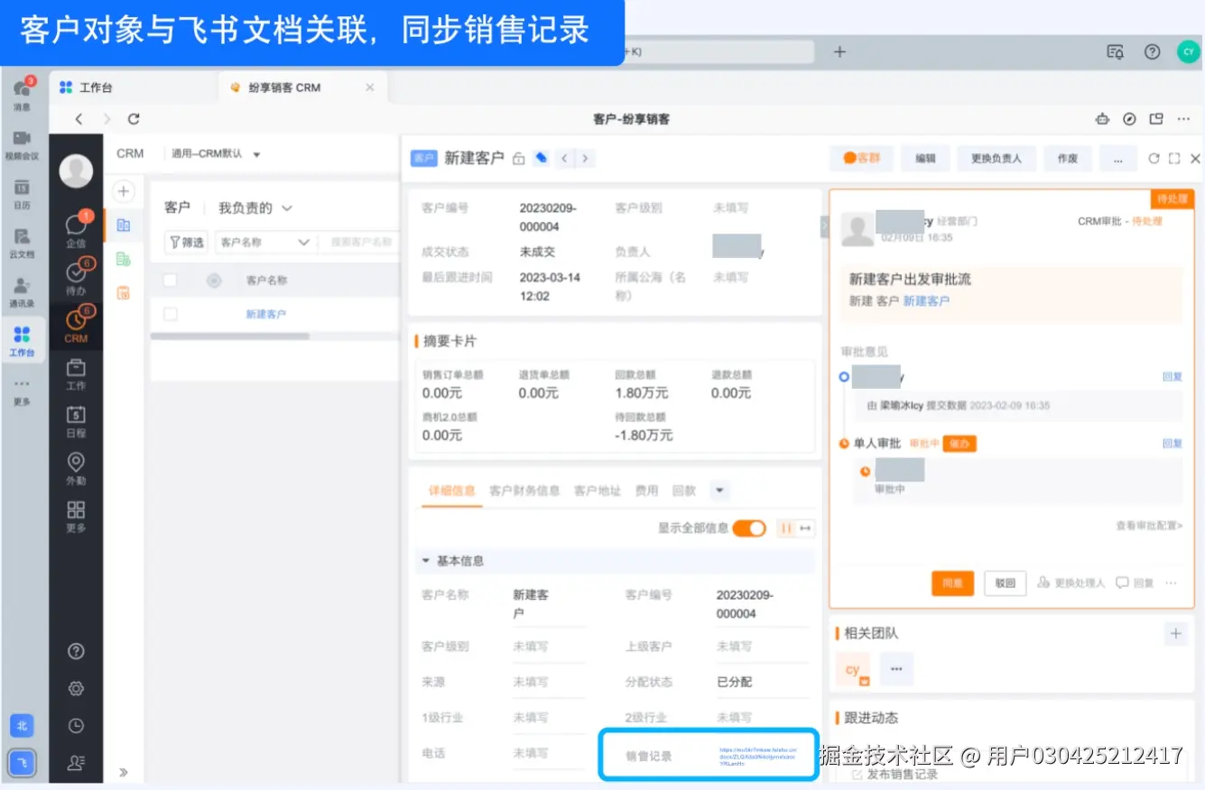
Task: Disable the 显示全部信息 toggle
Action: click(x=747, y=528)
